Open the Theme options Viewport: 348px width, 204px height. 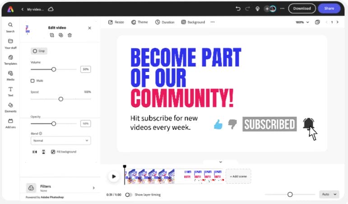point(139,22)
